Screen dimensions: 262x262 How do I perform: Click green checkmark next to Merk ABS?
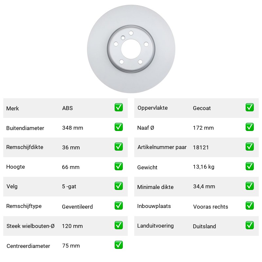tap(119, 107)
